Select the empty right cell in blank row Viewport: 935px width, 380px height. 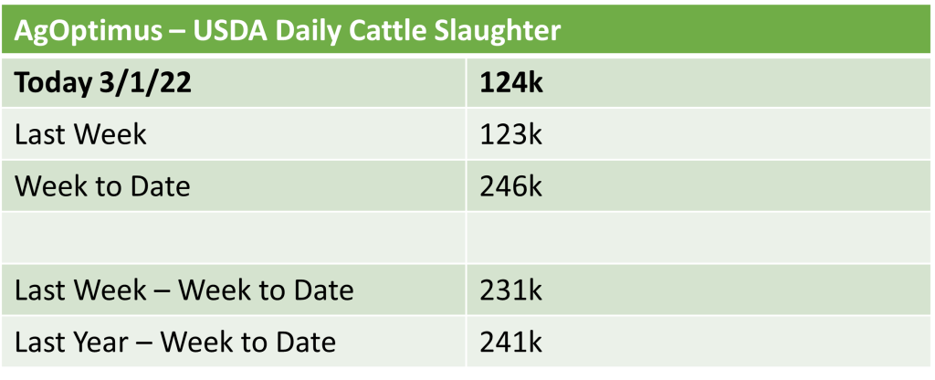pyautogui.click(x=694, y=237)
